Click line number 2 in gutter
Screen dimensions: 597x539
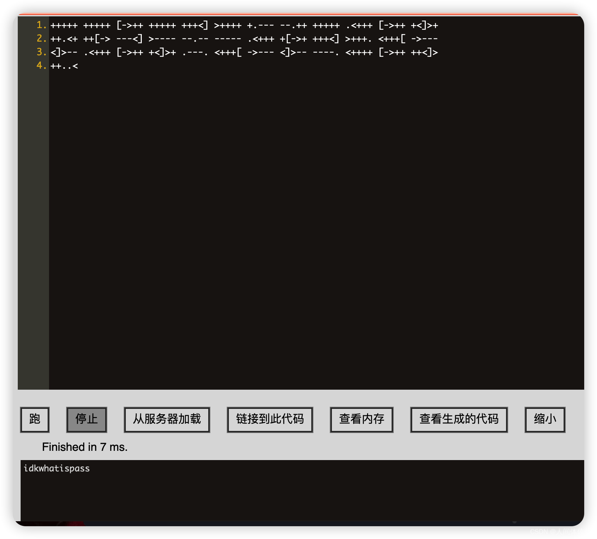pos(42,38)
